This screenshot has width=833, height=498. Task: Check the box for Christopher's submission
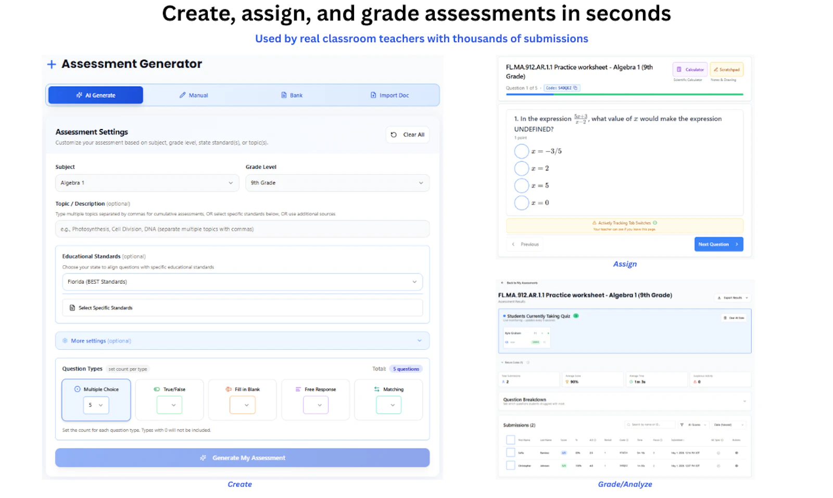(x=511, y=466)
